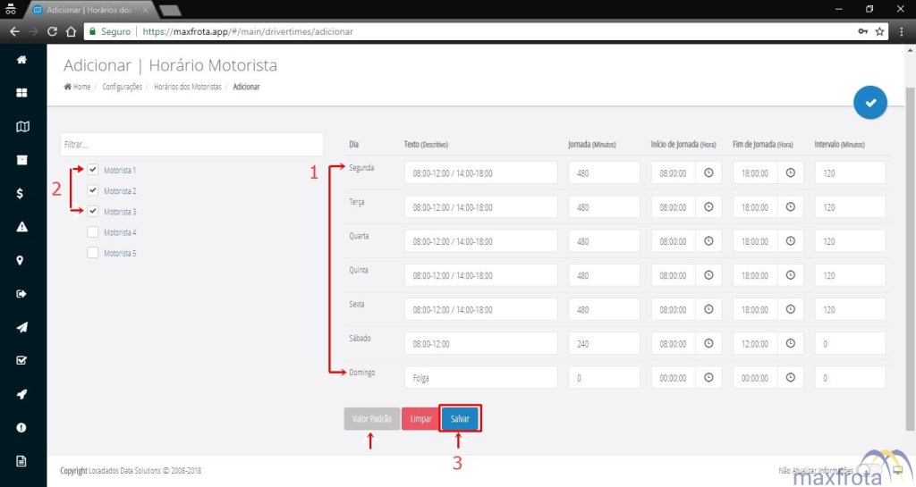Screen dimensions: 916x487
Task: Go to Configurações breadcrumb
Action: 122,87
